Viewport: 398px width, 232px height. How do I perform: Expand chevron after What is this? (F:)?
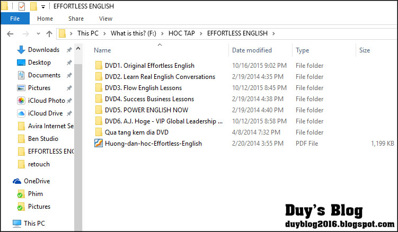click(x=162, y=33)
